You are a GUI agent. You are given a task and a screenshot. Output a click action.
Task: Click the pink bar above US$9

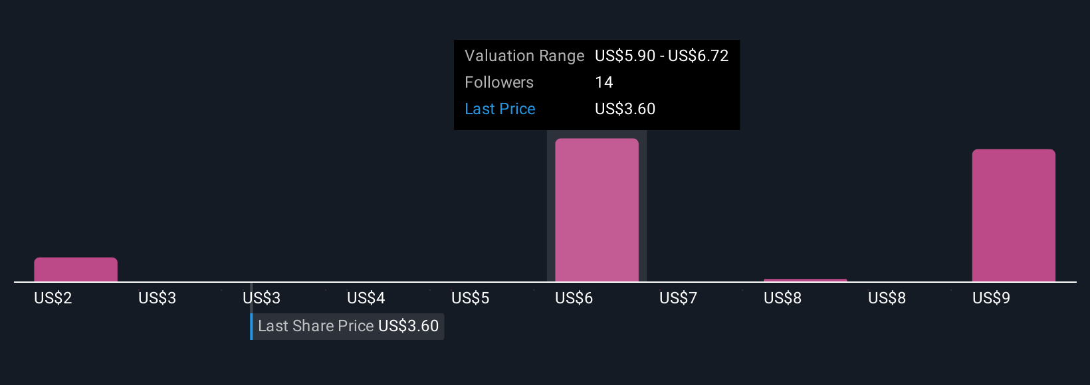click(x=1014, y=216)
